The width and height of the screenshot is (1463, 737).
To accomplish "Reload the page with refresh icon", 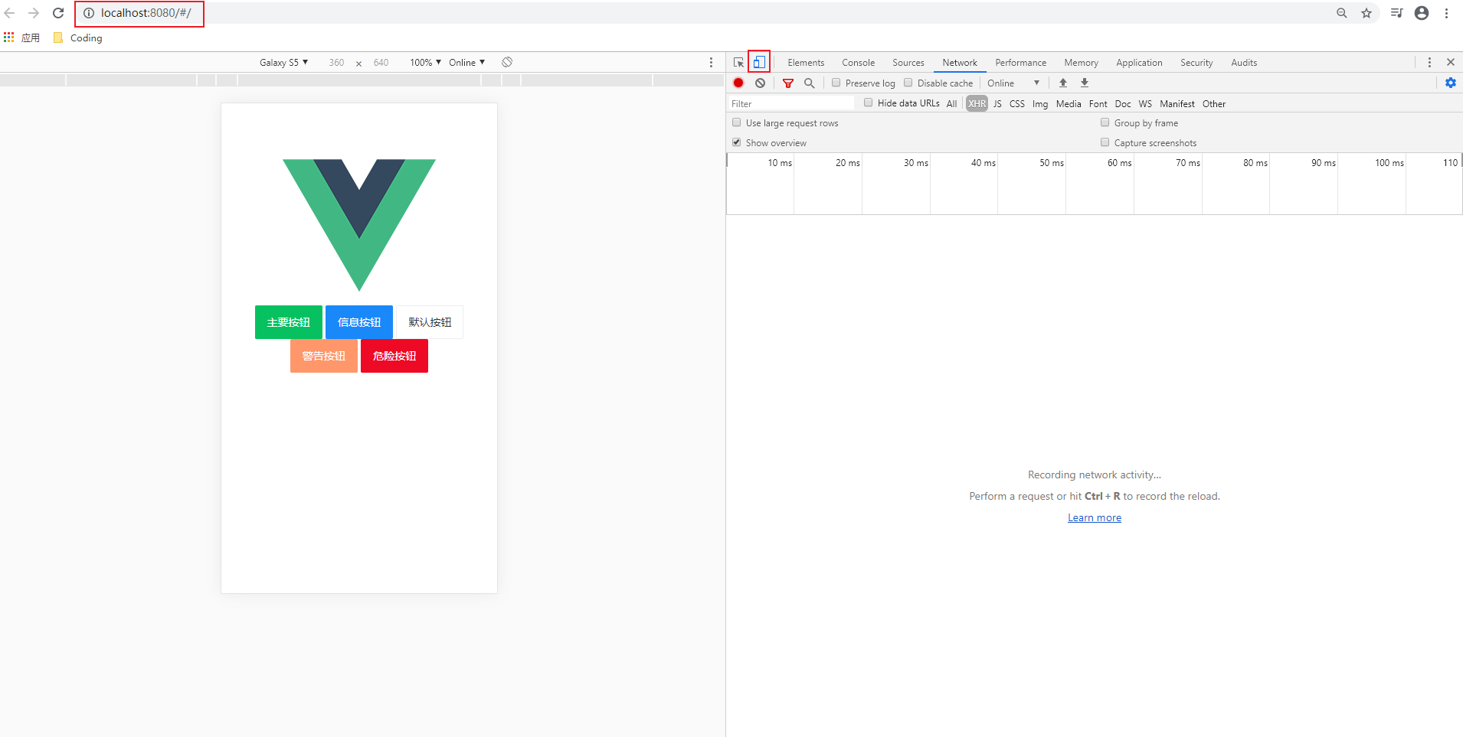I will coord(58,12).
